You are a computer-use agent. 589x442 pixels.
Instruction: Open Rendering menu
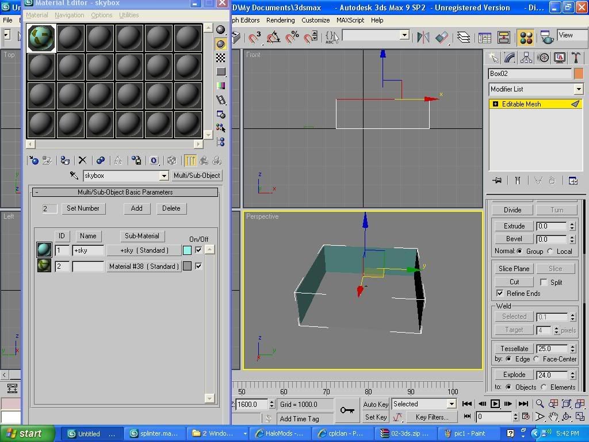click(280, 20)
